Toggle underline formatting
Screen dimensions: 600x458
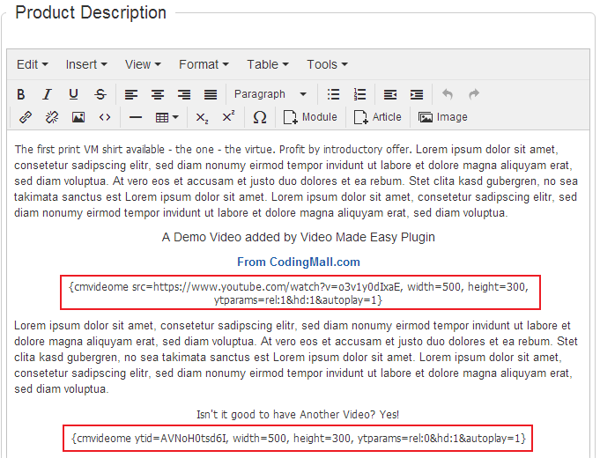point(74,94)
